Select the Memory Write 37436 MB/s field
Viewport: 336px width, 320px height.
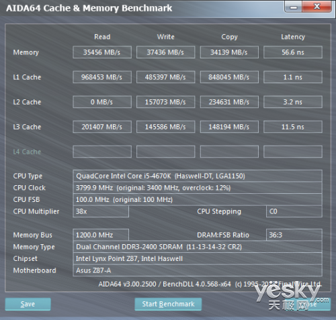coord(165,52)
